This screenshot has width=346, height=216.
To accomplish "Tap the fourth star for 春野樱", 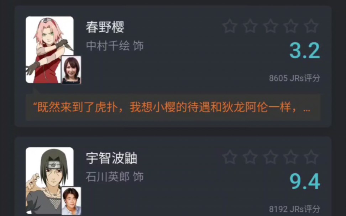I will [x=290, y=26].
